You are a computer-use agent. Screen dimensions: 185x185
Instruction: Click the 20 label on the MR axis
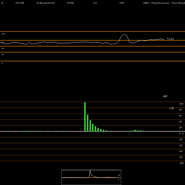(181, 128)
